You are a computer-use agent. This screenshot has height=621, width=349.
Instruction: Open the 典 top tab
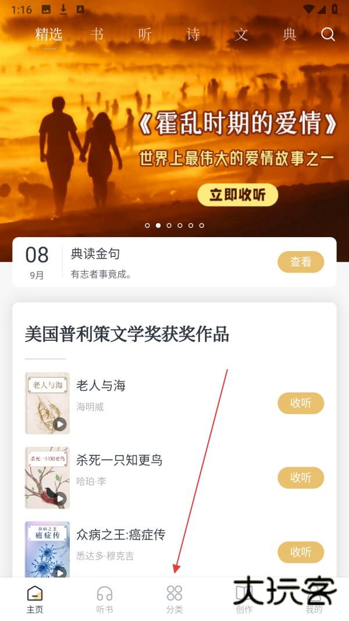289,34
